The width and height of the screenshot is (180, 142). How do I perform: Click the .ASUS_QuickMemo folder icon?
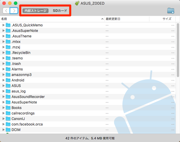click(x=8, y=25)
